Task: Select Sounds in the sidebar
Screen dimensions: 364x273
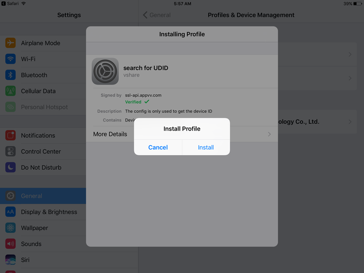Action: point(43,244)
